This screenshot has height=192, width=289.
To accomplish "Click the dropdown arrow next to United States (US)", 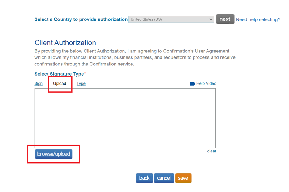I will click(x=211, y=19).
